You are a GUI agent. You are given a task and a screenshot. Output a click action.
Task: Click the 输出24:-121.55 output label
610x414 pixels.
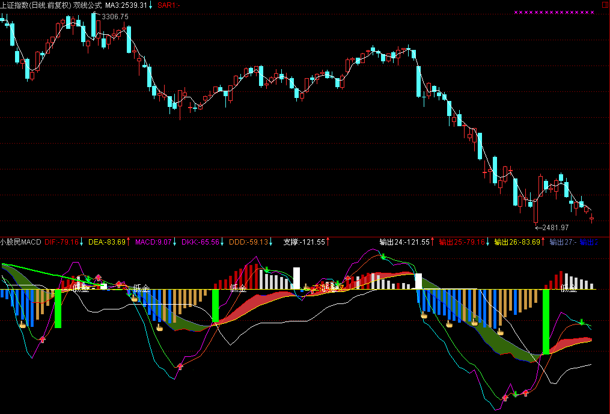pos(404,242)
